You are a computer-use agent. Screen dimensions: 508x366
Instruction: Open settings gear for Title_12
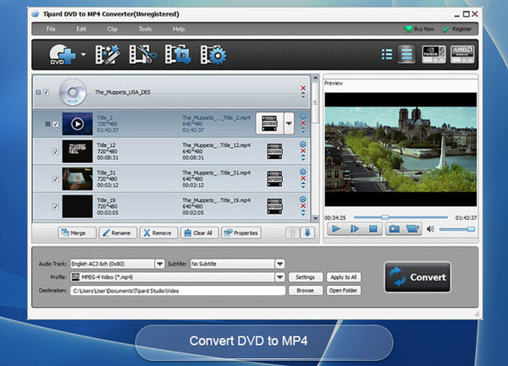point(303,145)
